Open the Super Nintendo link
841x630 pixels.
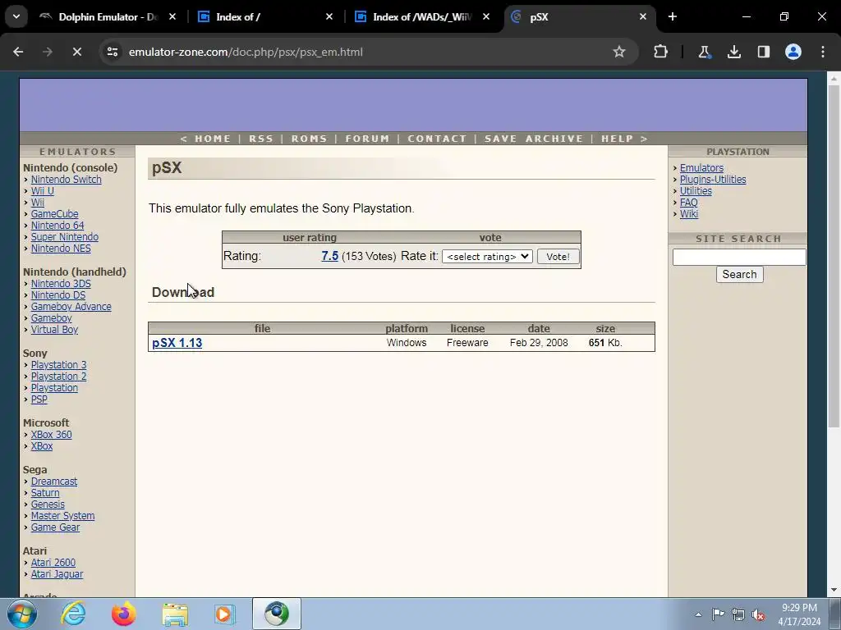click(65, 237)
